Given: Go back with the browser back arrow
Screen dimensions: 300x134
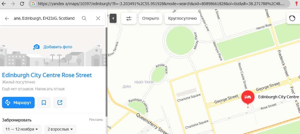Looking at the screenshot, I should pos(4,4).
